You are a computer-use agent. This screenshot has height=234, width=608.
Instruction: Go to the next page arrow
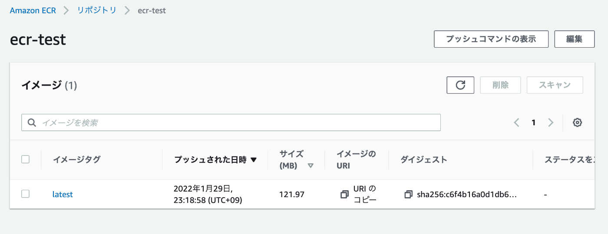click(551, 123)
